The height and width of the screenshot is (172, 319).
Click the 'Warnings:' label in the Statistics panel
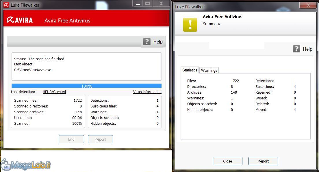click(x=196, y=98)
